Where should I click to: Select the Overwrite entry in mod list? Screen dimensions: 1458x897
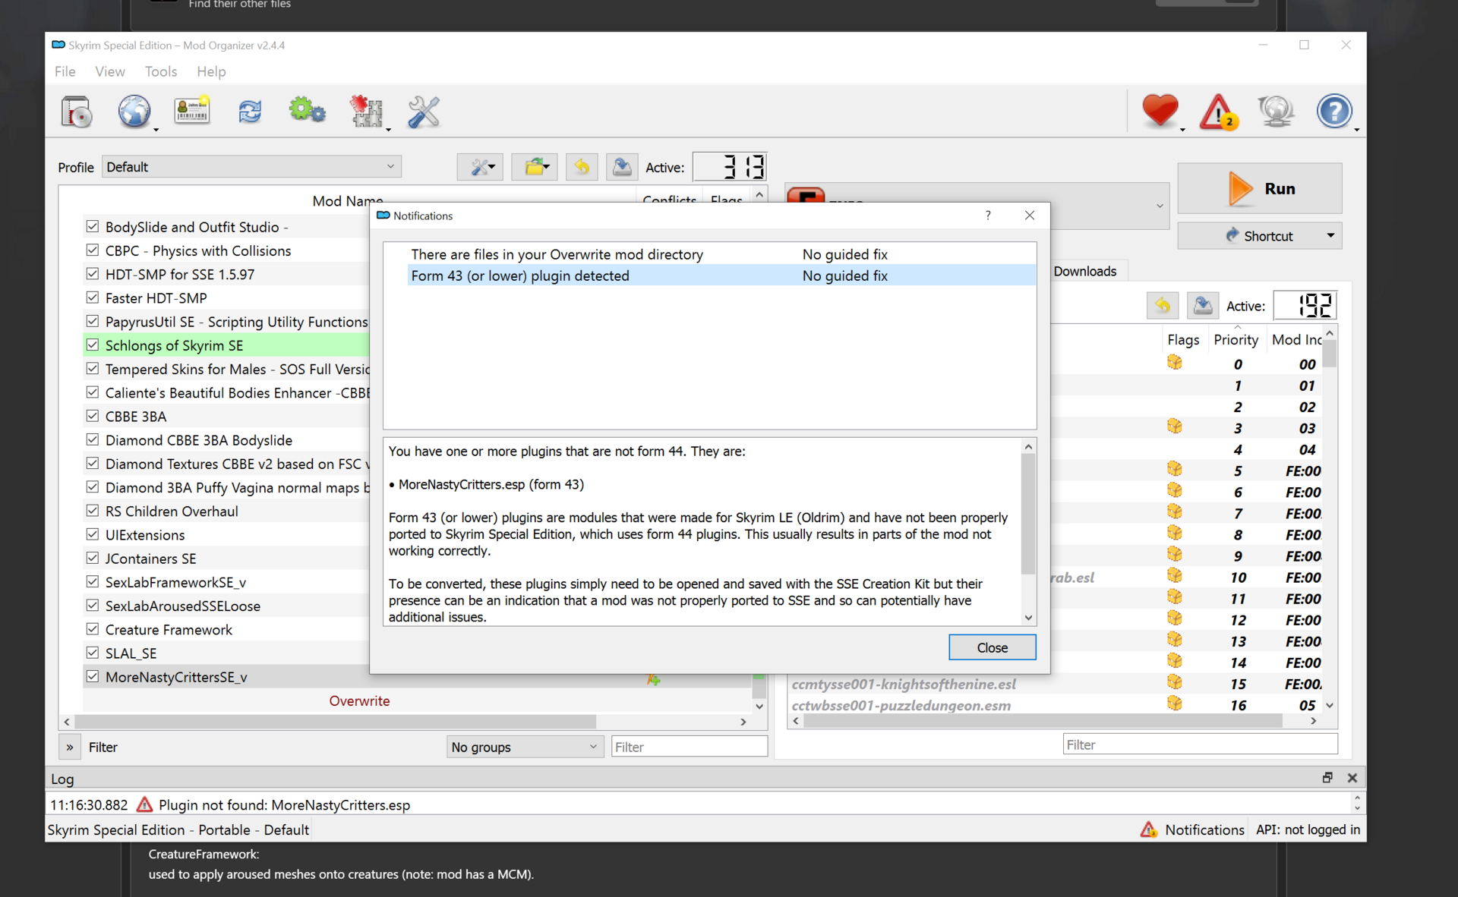pos(359,700)
